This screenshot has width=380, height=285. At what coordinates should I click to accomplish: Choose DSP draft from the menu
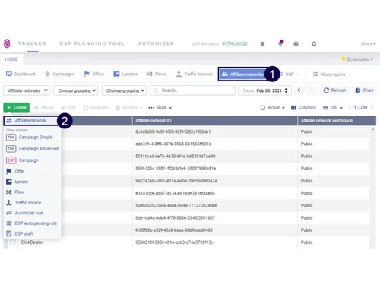click(20, 233)
